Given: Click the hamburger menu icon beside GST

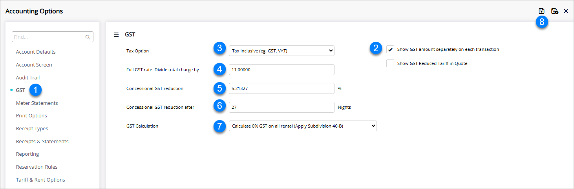Looking at the screenshot, I should (x=116, y=34).
